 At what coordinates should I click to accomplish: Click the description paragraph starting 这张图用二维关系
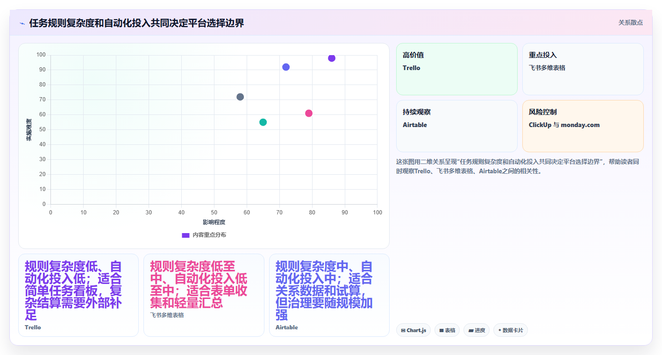click(518, 166)
